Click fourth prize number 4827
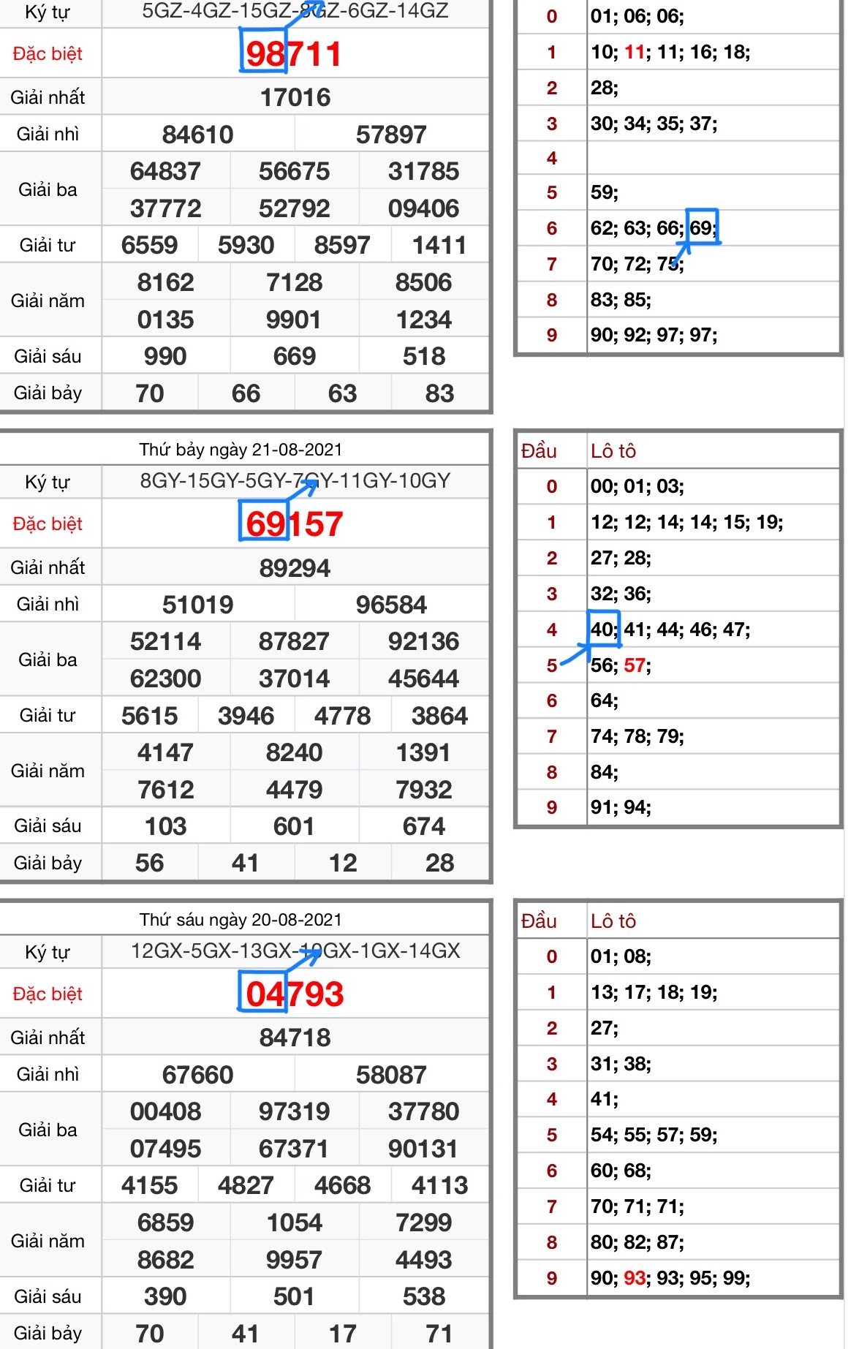 [246, 1185]
